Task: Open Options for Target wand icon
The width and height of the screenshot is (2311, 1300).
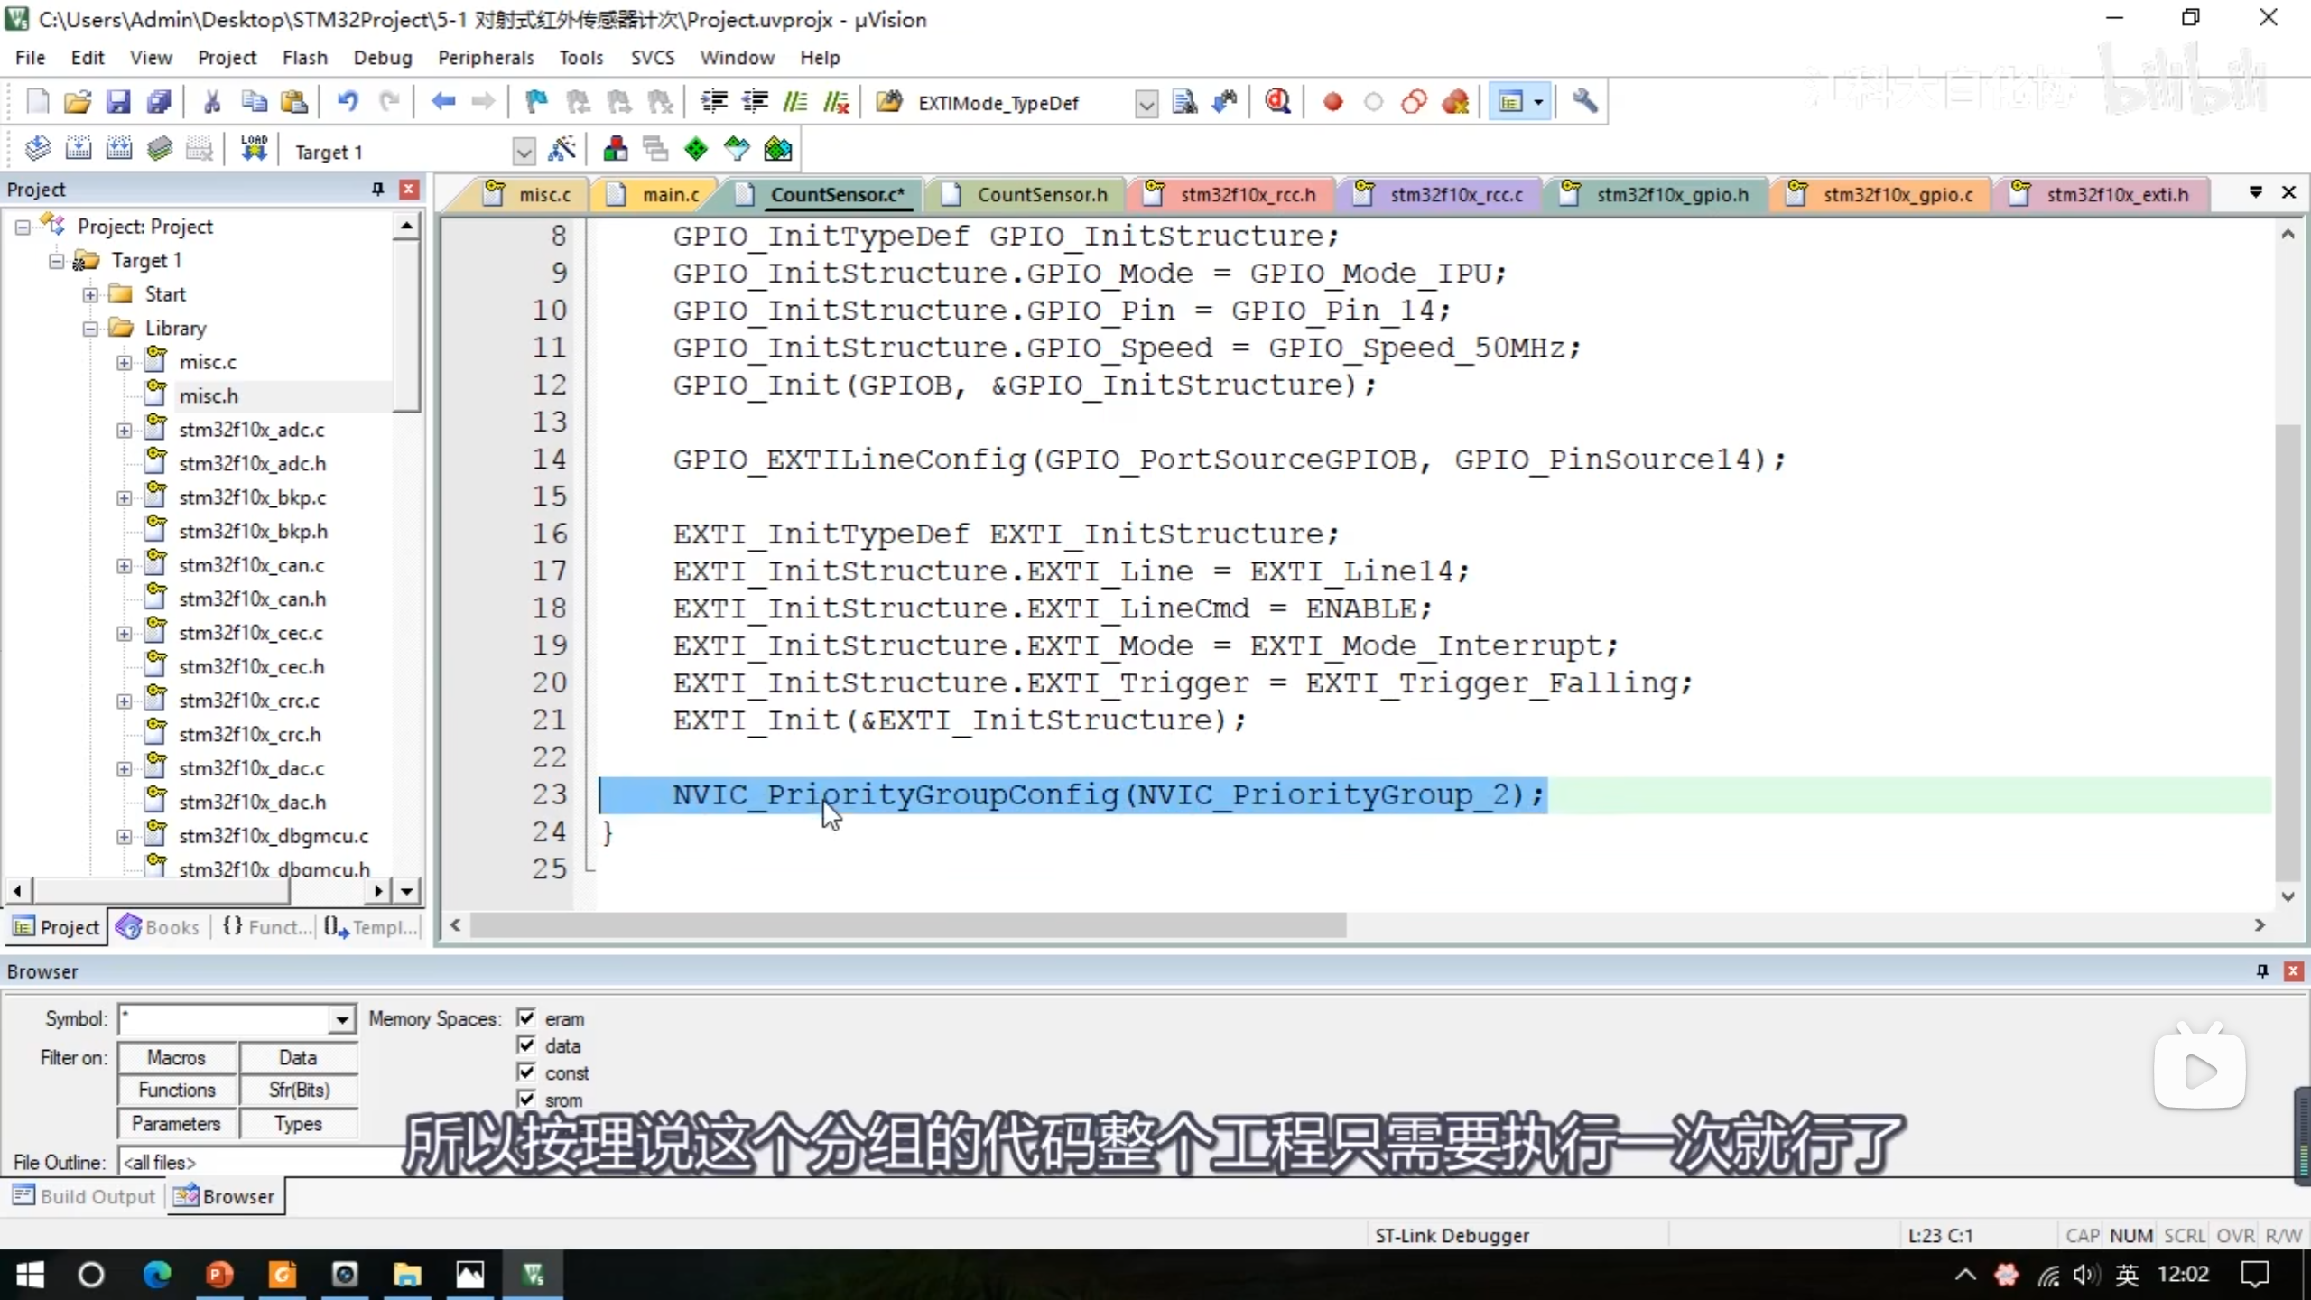Action: 562,150
